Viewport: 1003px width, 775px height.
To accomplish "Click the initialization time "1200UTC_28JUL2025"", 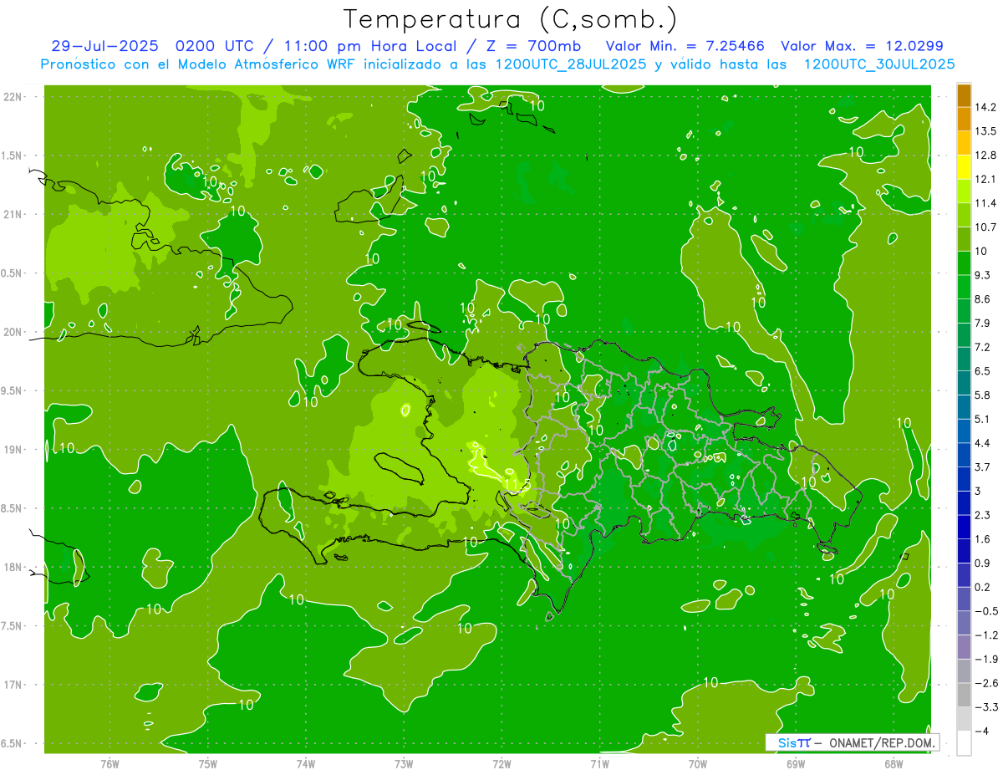I will (571, 64).
